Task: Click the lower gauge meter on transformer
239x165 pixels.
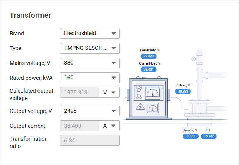Action: tap(153, 107)
